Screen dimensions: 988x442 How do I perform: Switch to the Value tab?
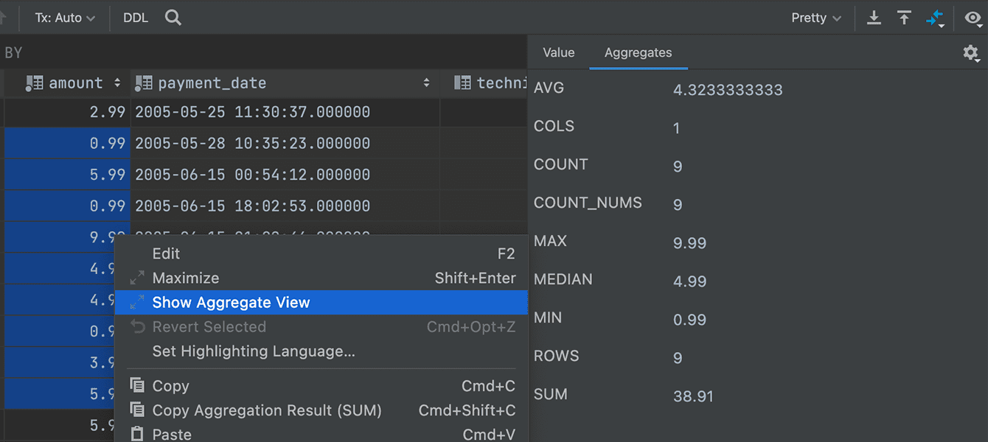point(558,52)
